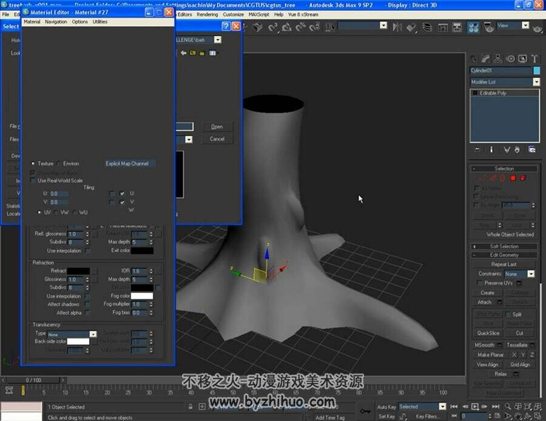
Task: Click Configure Modifier Sets icon
Action: pyautogui.click(x=531, y=150)
